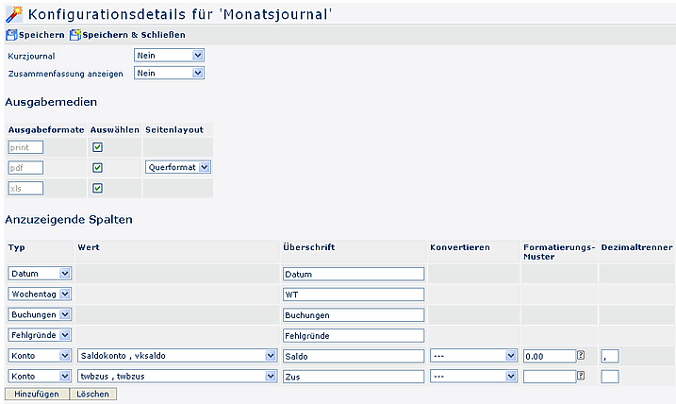The image size is (676, 404).
Task: Click the Buchungen heading input field
Action: (354, 315)
